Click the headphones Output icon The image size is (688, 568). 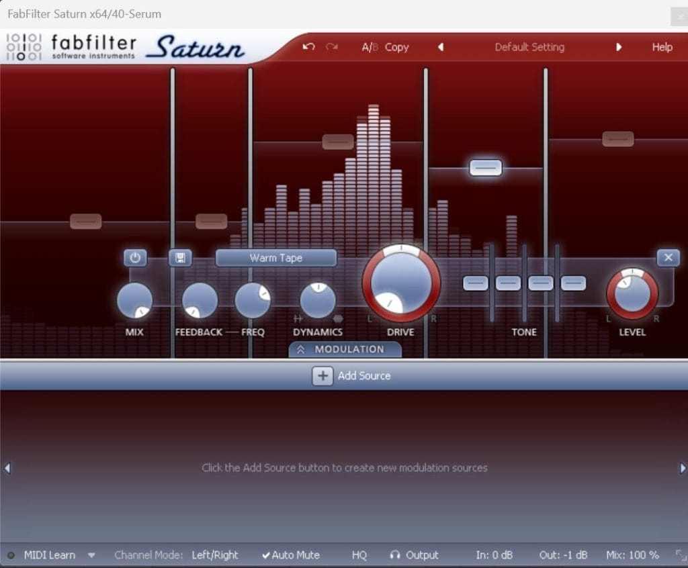(x=395, y=555)
